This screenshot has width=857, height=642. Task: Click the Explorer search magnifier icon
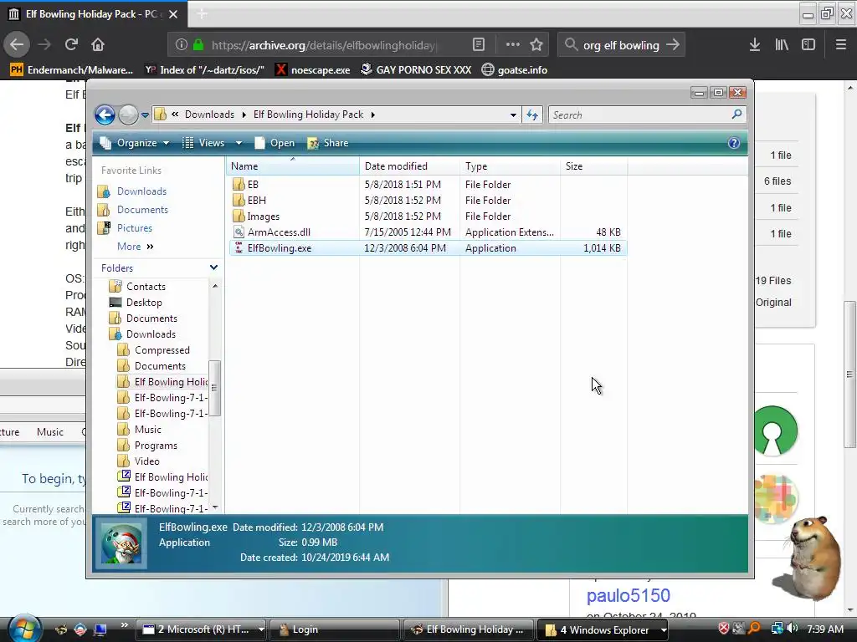[x=736, y=114]
